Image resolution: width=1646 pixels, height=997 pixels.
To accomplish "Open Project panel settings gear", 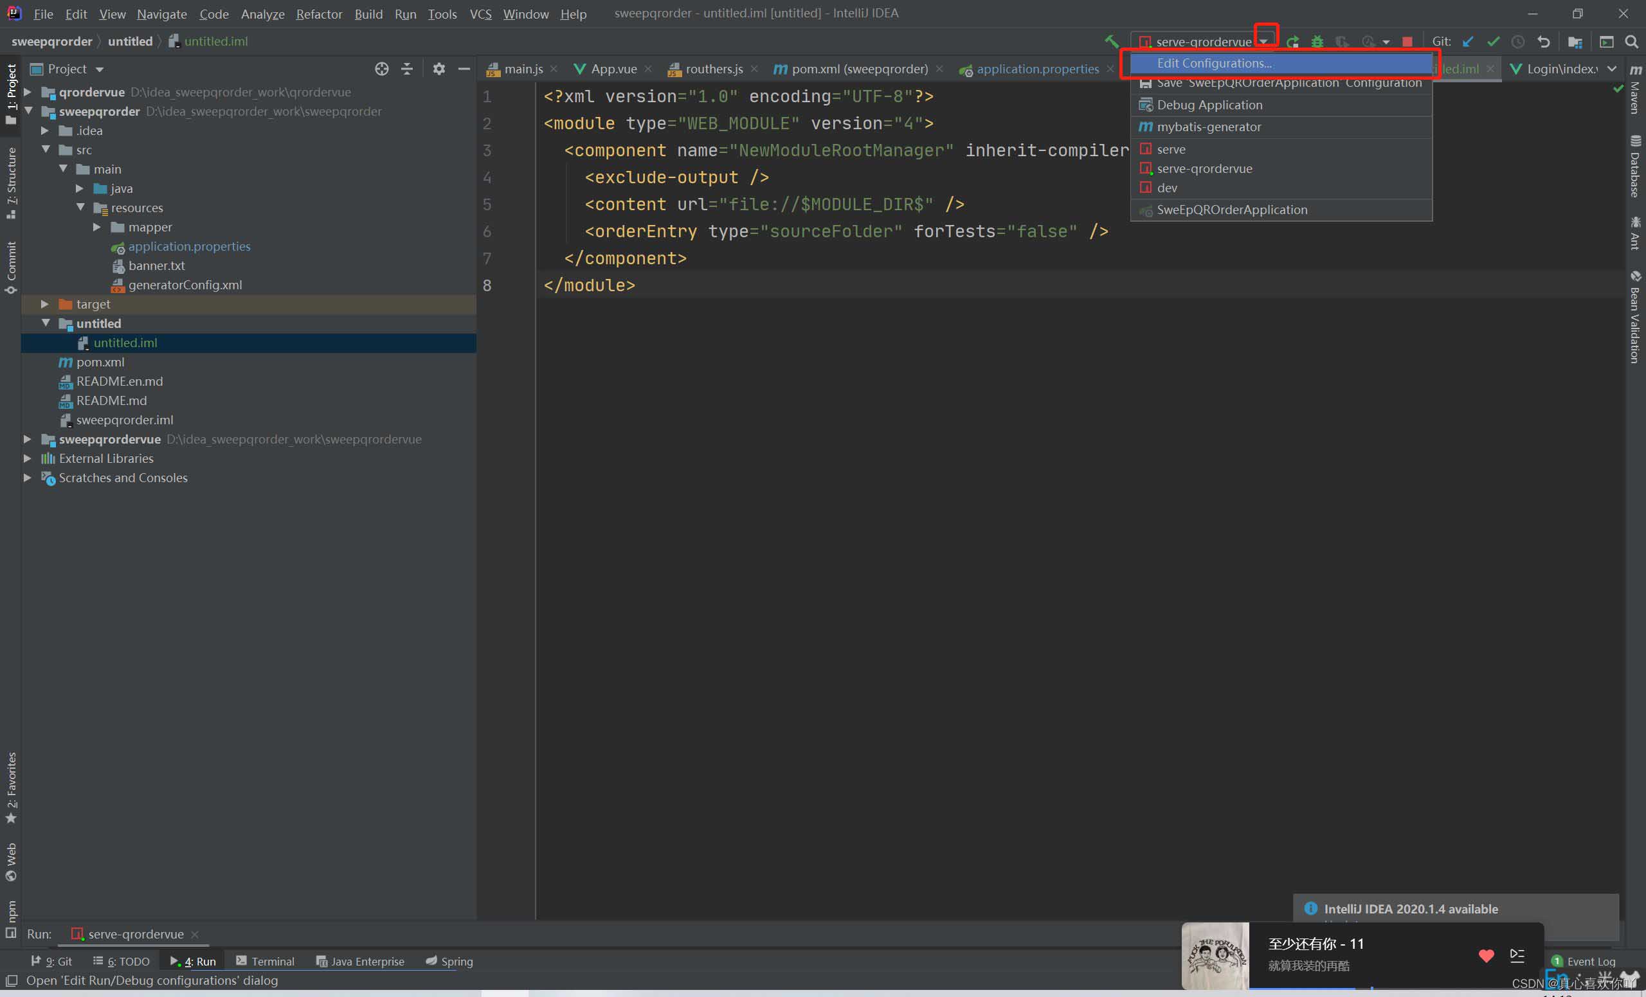I will point(439,69).
